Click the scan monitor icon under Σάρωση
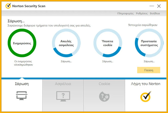 click(x=22, y=95)
